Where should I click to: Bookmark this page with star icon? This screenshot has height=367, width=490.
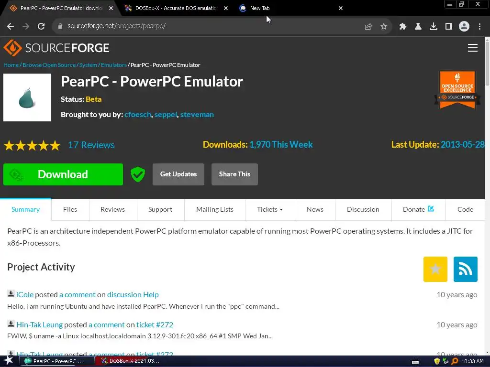pyautogui.click(x=384, y=27)
